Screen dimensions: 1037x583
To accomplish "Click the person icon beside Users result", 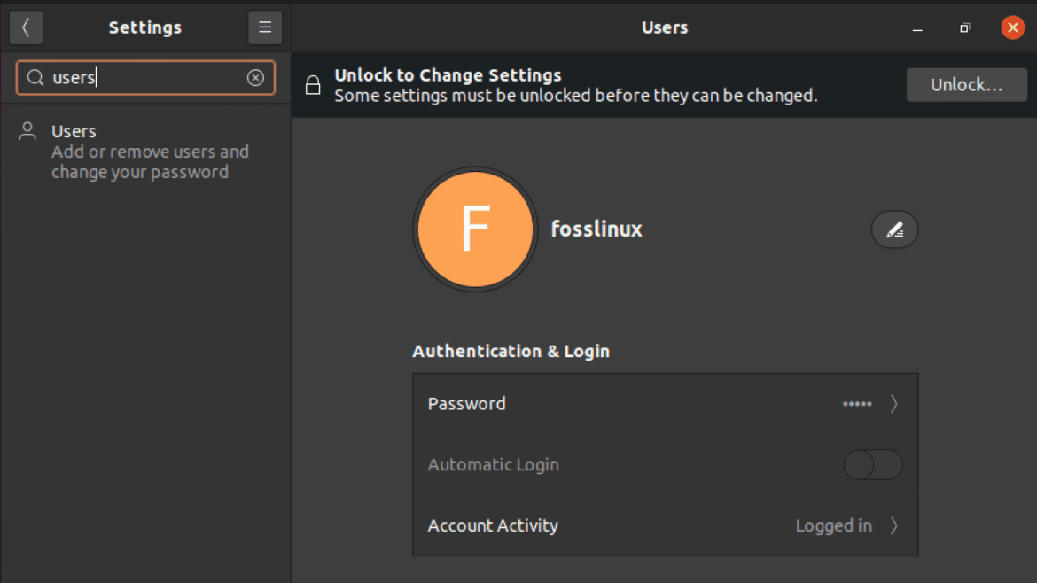I will pos(27,130).
